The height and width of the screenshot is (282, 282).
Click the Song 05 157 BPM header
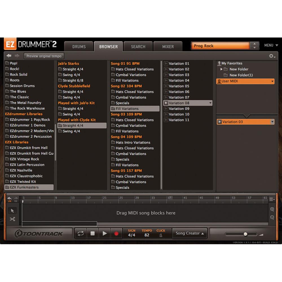click(x=126, y=171)
